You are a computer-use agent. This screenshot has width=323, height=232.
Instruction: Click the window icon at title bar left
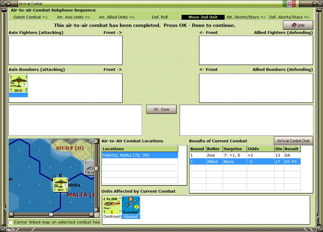point(8,4)
